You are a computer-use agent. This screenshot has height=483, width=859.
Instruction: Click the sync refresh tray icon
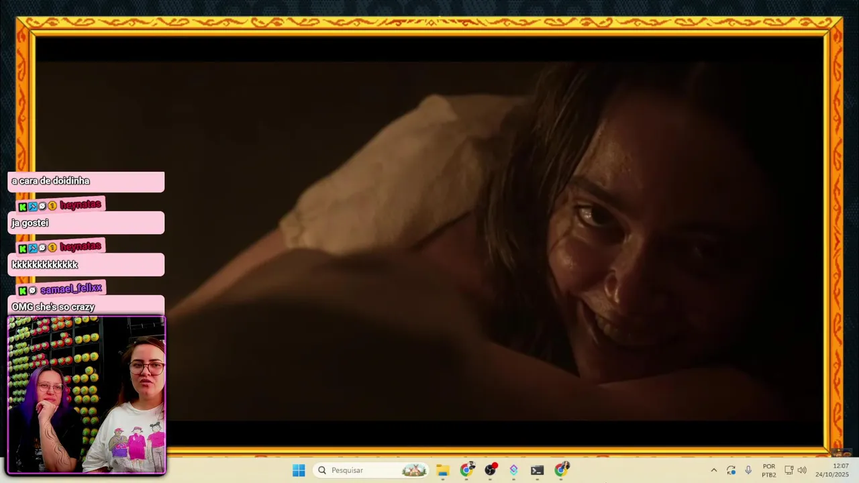[731, 470]
